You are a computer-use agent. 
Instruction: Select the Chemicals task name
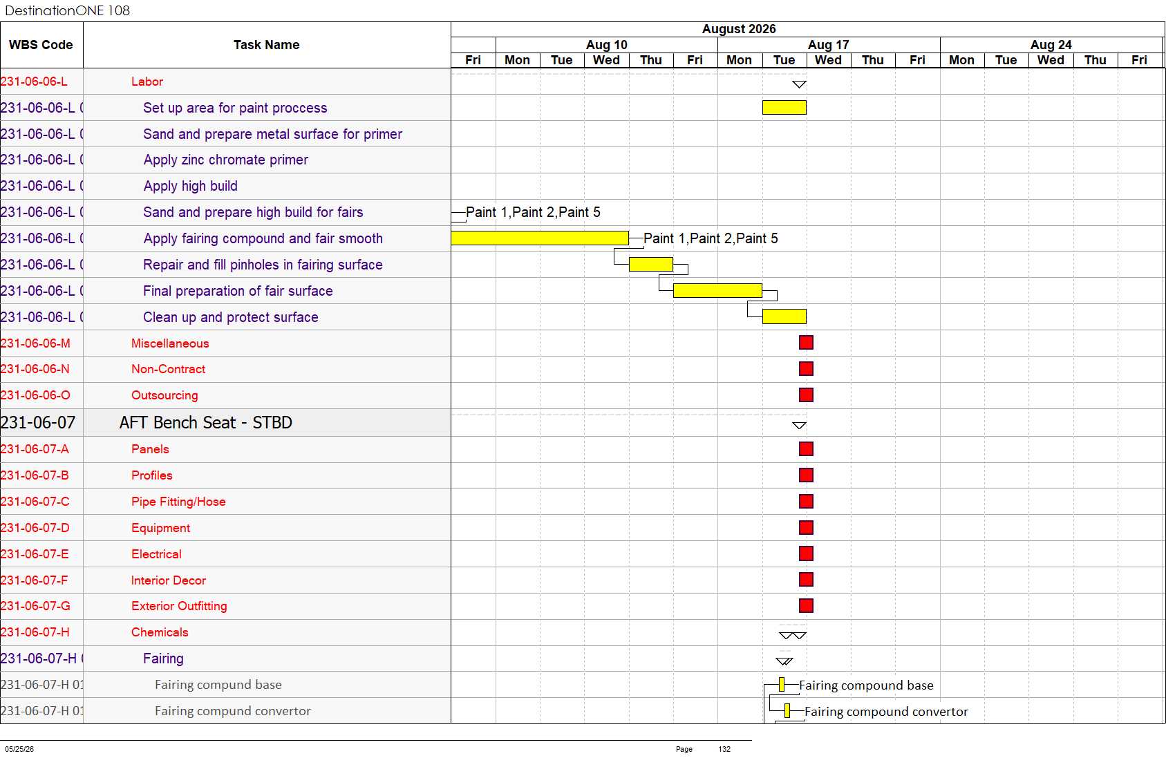coord(160,632)
